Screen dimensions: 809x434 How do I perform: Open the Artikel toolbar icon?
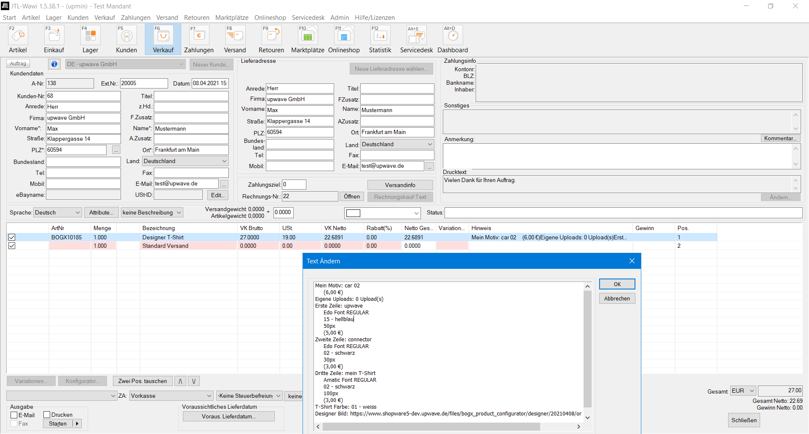click(18, 39)
